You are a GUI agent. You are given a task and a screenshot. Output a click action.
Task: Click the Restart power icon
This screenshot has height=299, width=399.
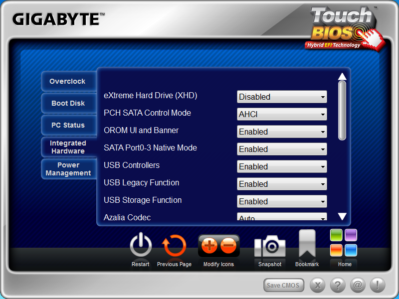[141, 246]
